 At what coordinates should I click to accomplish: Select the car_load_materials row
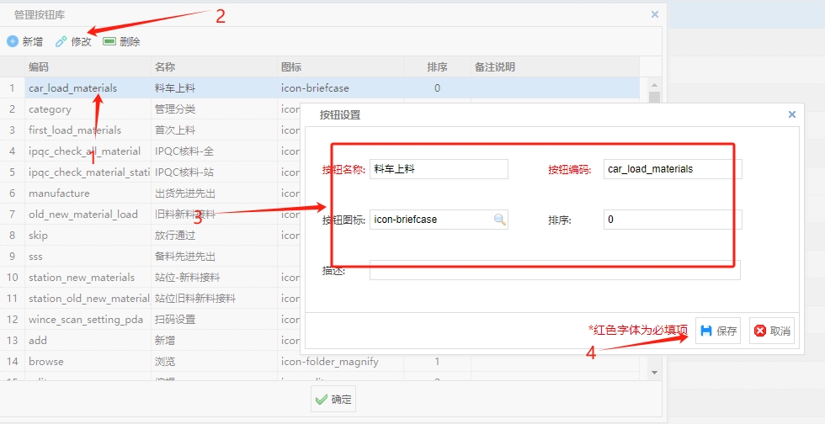pos(72,87)
